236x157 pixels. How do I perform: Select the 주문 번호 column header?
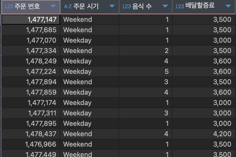click(x=29, y=6)
